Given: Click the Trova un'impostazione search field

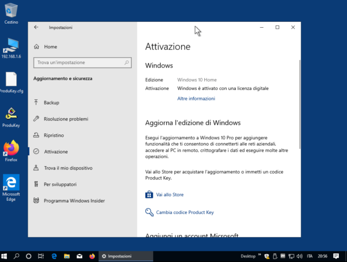Looking at the screenshot, I should tap(82, 62).
